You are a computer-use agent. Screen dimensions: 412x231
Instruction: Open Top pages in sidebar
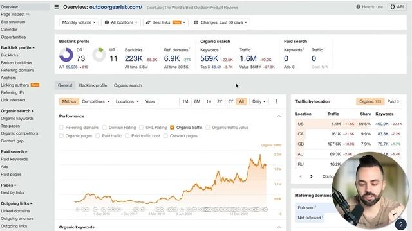[x=10, y=126]
